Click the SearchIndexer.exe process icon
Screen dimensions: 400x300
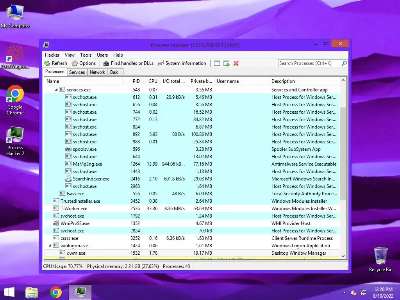coord(68,179)
